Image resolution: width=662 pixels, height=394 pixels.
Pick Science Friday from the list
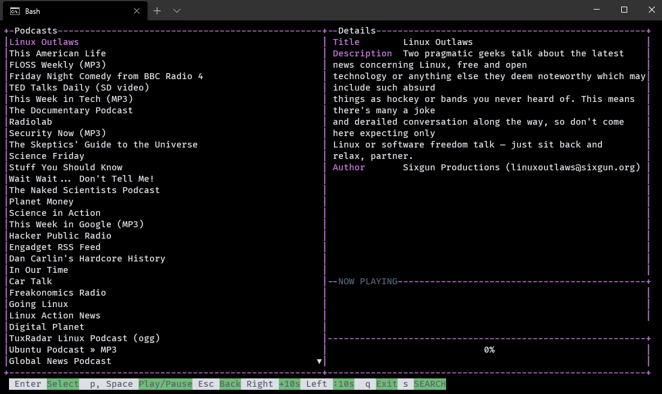46,156
